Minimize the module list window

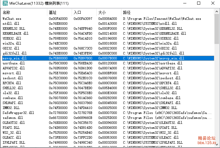pos(185,3)
